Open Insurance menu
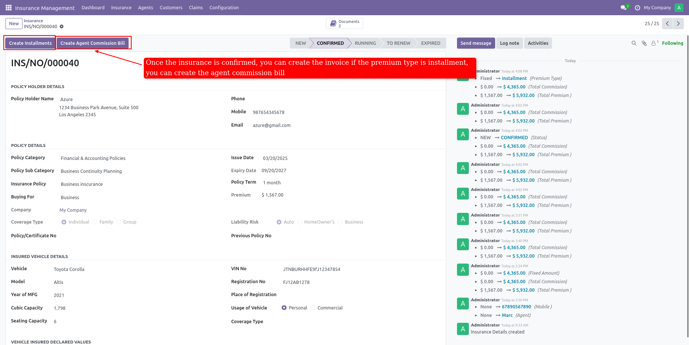The image size is (689, 345). [121, 7]
